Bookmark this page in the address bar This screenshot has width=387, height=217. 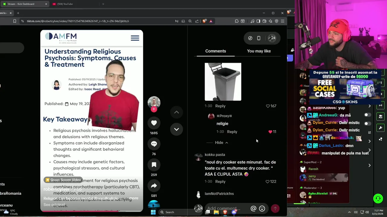click(x=15, y=21)
